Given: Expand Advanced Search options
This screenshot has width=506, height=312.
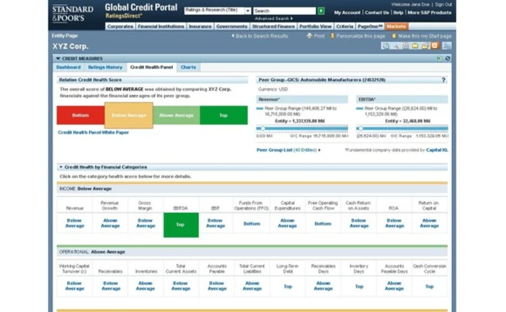Looking at the screenshot, I should point(291,18).
